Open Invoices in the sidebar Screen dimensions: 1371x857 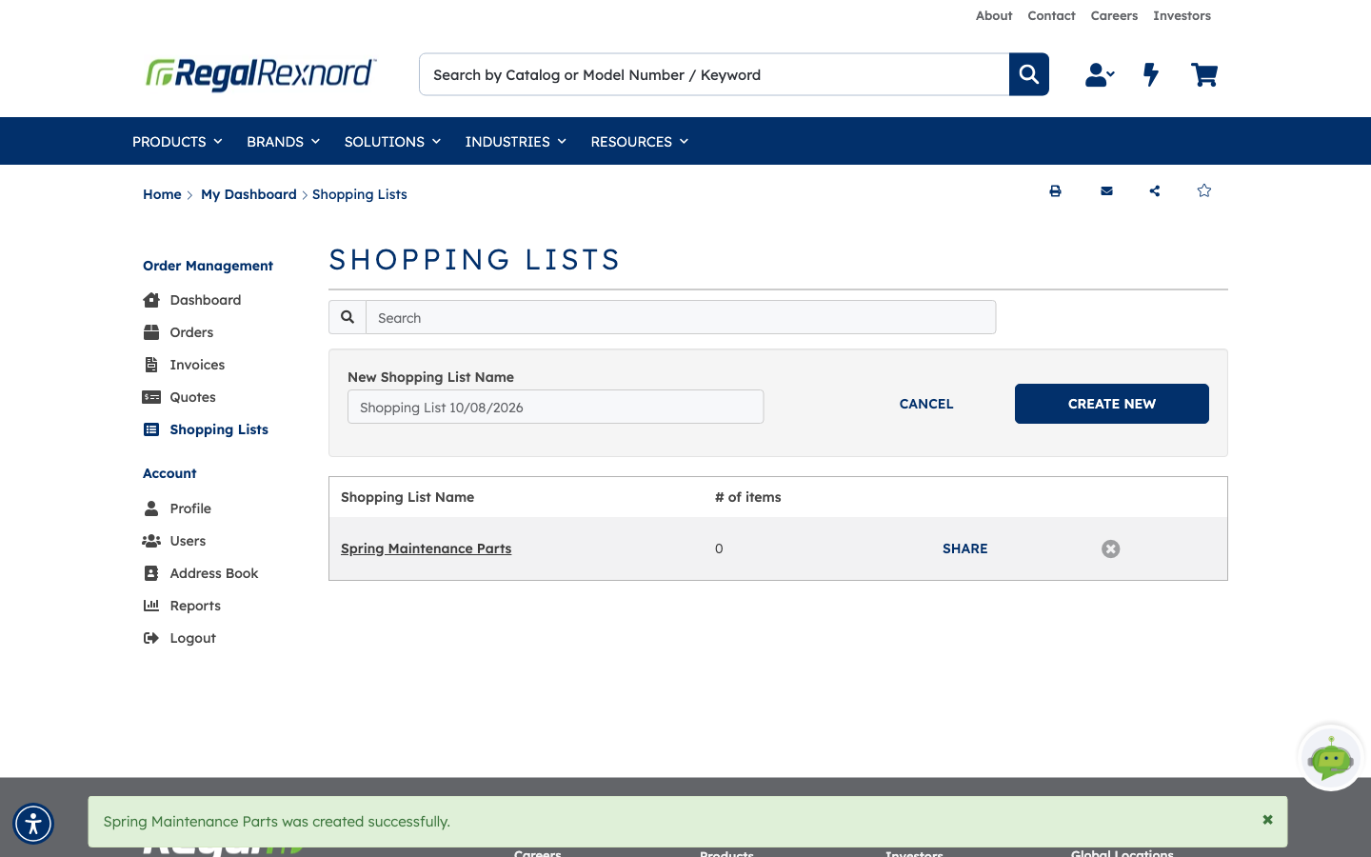pos(184,365)
